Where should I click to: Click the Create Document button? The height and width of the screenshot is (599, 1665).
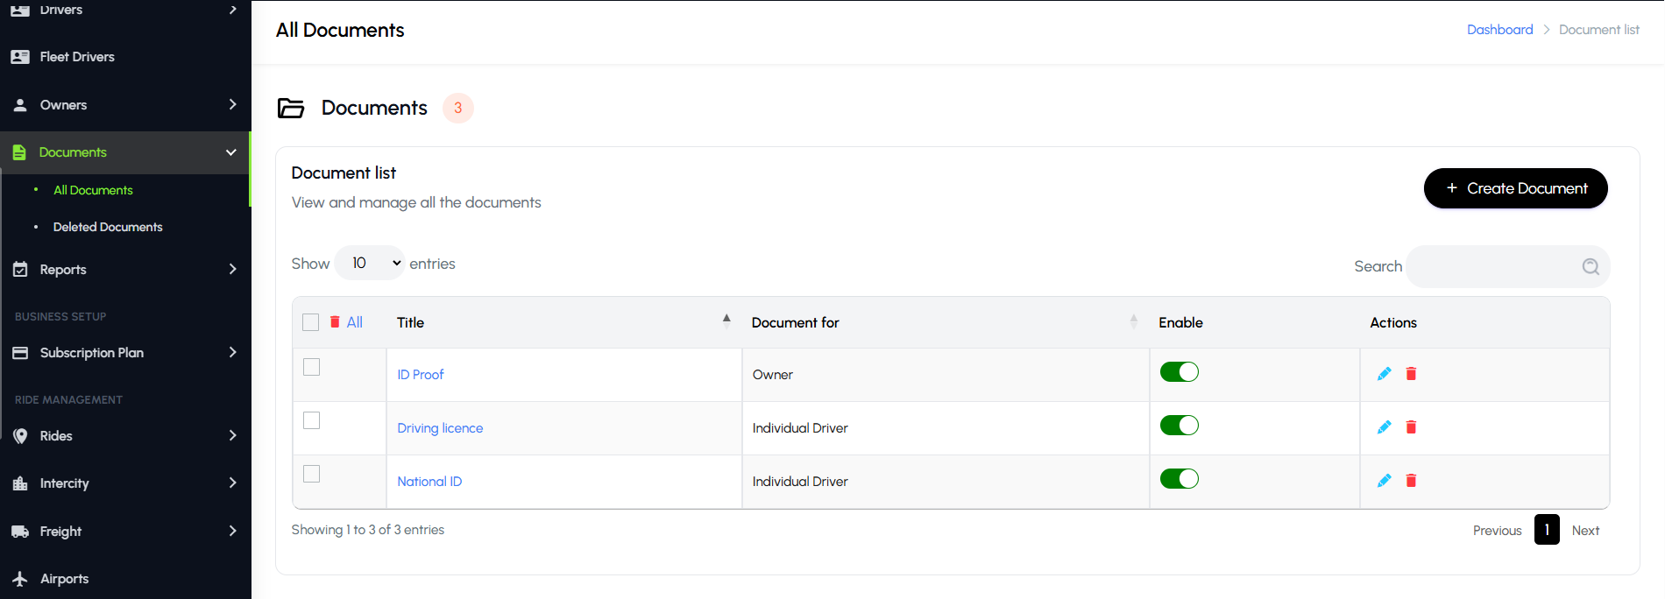[1515, 188]
